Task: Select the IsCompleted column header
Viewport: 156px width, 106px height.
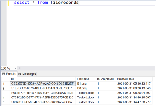Action: click(106, 79)
